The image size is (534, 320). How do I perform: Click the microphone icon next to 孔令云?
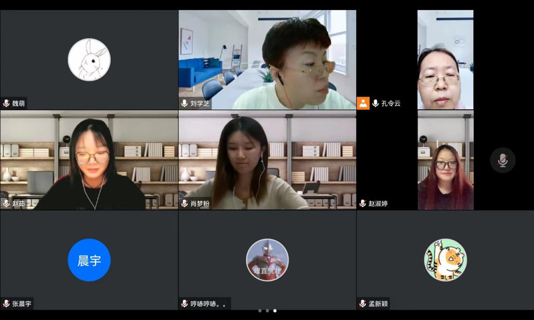[x=376, y=103]
